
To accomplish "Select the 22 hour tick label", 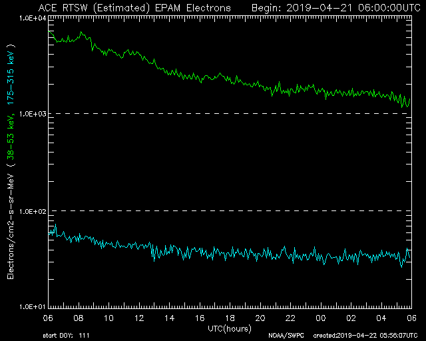I will pos(290,317).
